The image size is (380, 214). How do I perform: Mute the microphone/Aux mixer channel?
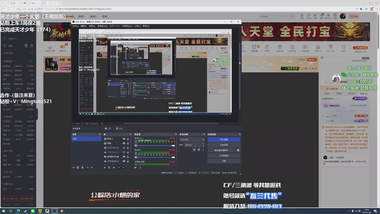point(136,146)
